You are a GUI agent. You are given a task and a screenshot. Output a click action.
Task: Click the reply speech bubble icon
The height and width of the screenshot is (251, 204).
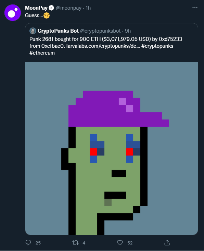point(28,243)
